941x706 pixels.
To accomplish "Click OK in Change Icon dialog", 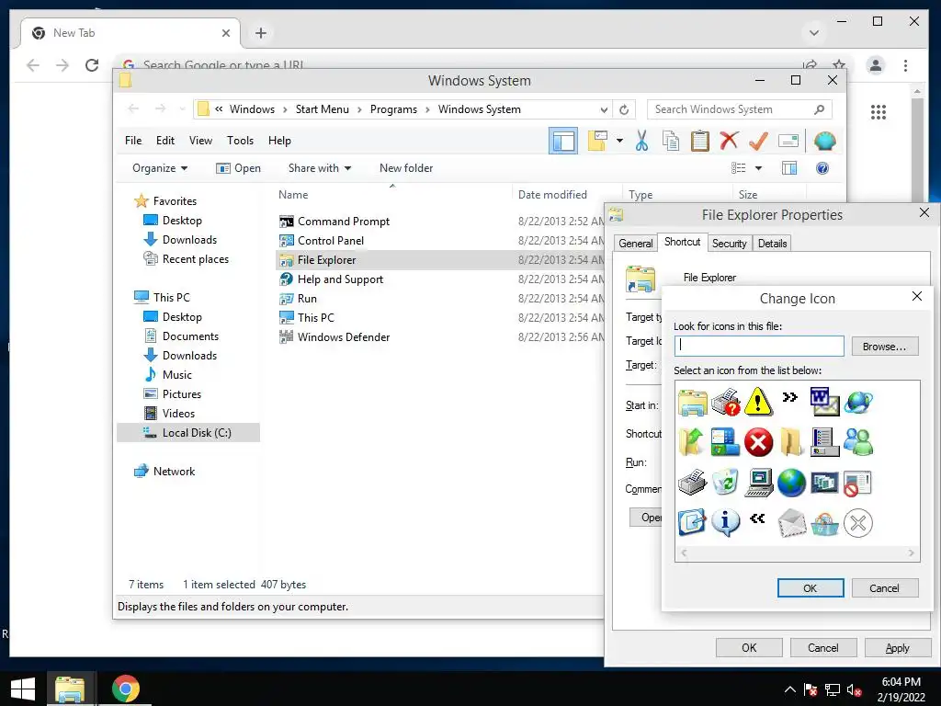I will point(811,588).
